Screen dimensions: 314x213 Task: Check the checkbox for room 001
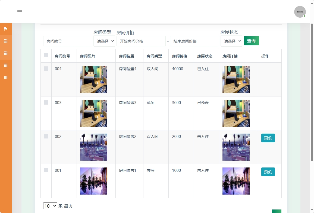pos(46,170)
